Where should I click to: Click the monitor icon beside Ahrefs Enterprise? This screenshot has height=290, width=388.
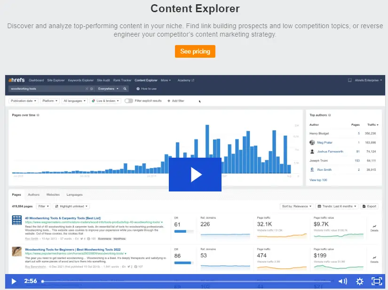click(349, 80)
